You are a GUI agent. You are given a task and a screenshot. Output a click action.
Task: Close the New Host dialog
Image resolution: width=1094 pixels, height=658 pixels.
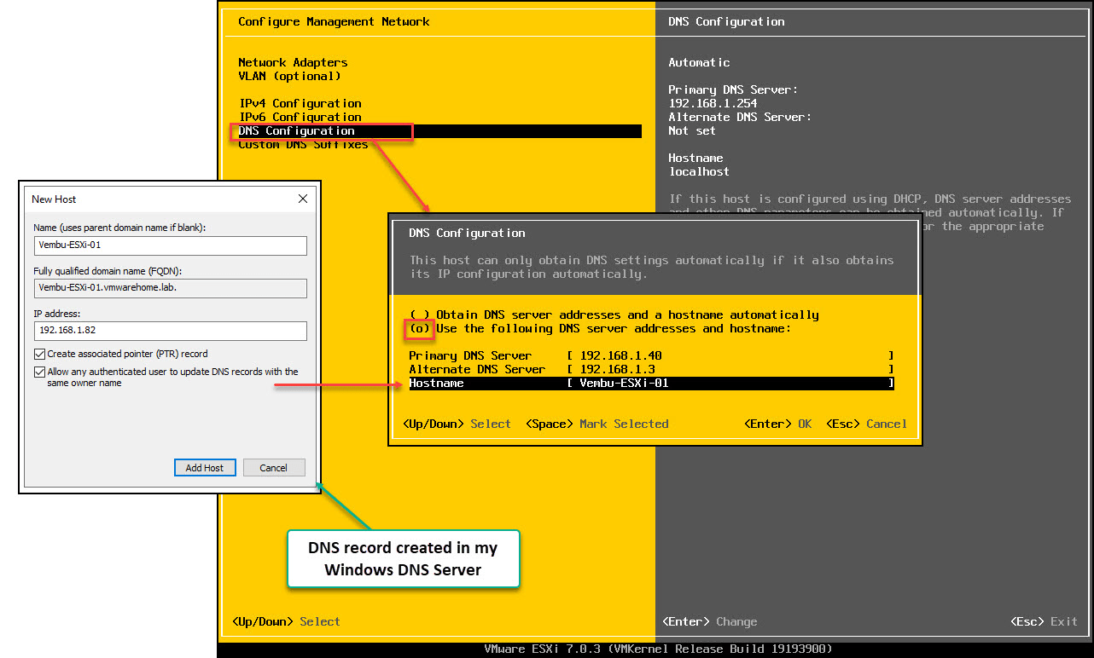click(302, 199)
